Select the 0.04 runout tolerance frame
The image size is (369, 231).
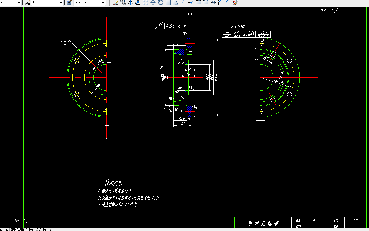167,26
